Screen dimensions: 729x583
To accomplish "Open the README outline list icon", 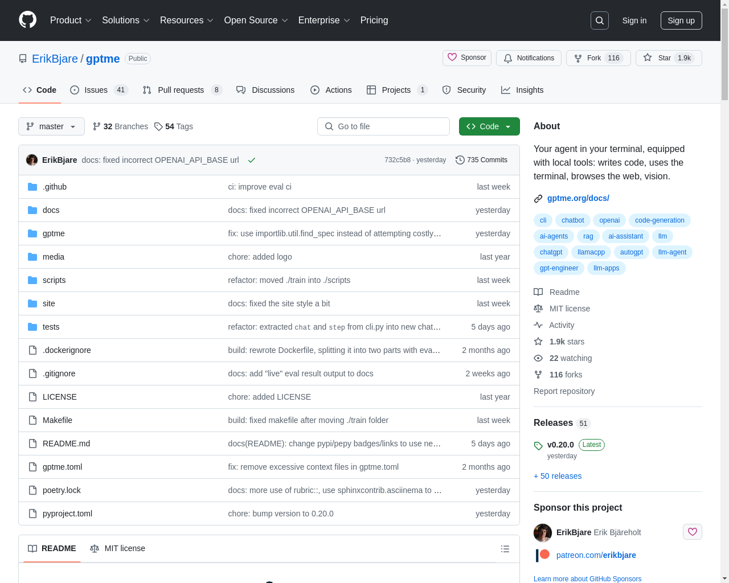I will pyautogui.click(x=505, y=549).
